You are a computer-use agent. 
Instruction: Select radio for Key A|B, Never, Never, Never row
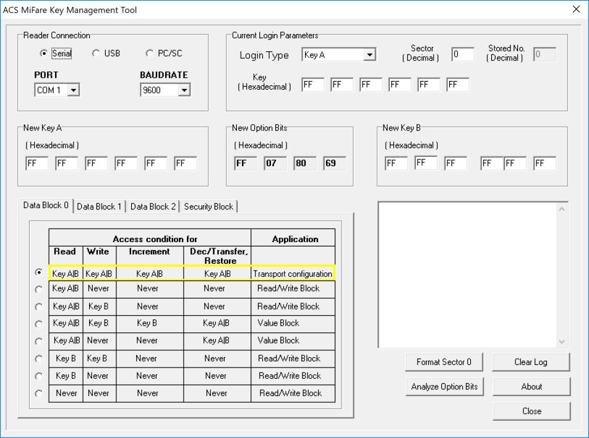[x=39, y=290]
